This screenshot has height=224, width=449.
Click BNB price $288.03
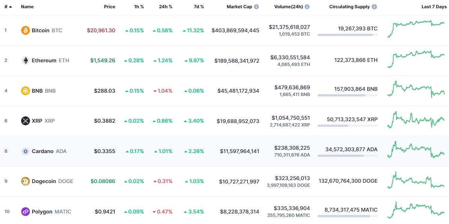105,91
